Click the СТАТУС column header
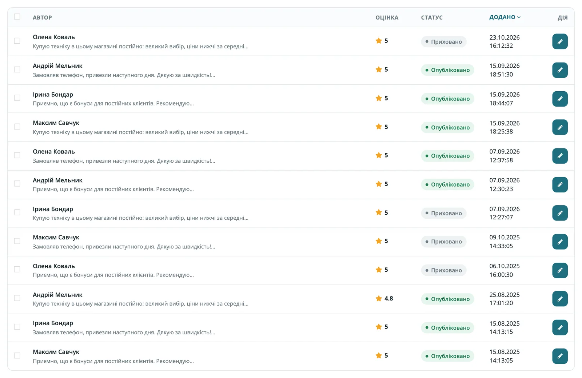 click(x=432, y=17)
